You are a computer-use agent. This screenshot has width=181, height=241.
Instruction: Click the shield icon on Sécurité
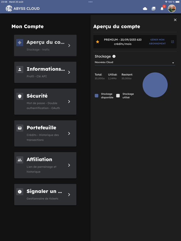(20, 96)
